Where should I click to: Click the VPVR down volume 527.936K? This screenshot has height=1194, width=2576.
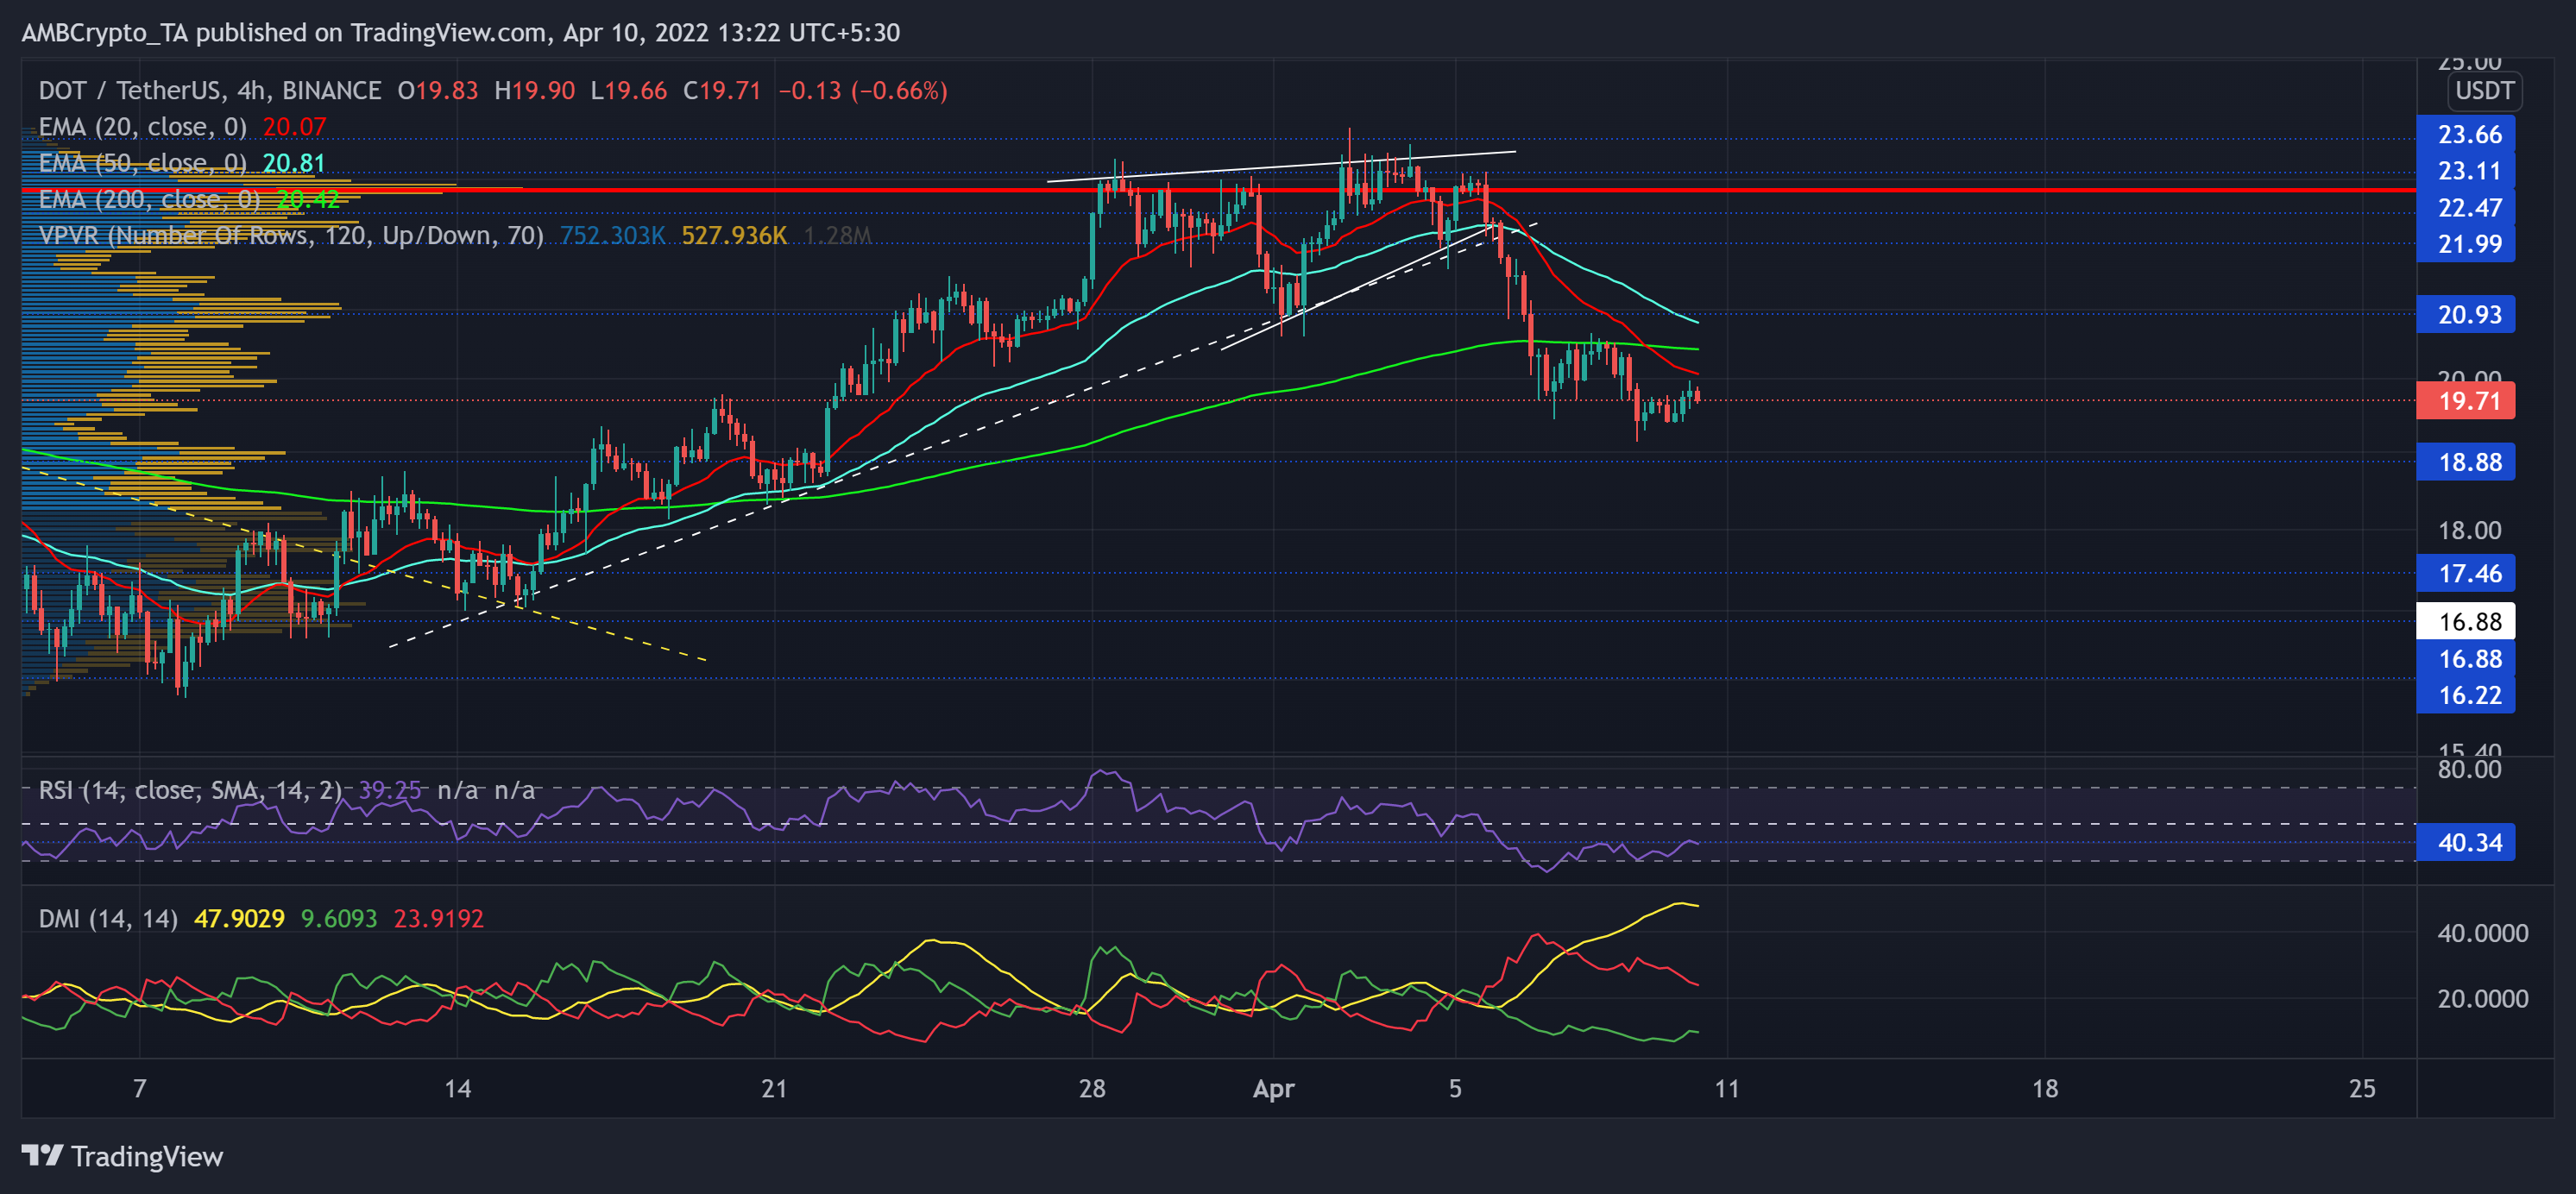pos(734,235)
